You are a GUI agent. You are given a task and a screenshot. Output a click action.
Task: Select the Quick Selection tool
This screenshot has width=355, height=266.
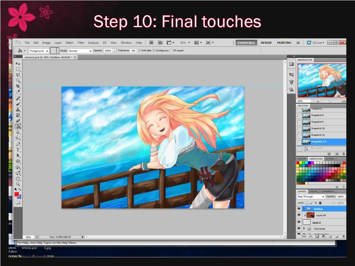(x=18, y=80)
